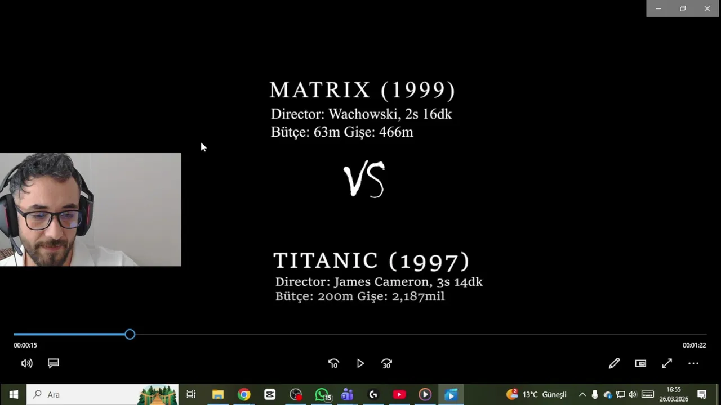Skip forward 30 seconds

pos(386,364)
